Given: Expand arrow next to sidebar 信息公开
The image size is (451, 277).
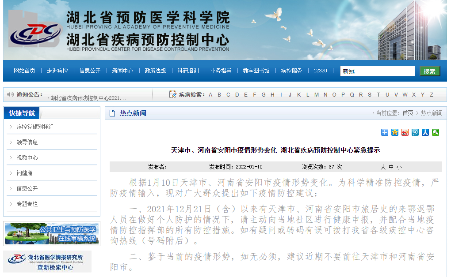Looking at the screenshot, I should point(11,189).
